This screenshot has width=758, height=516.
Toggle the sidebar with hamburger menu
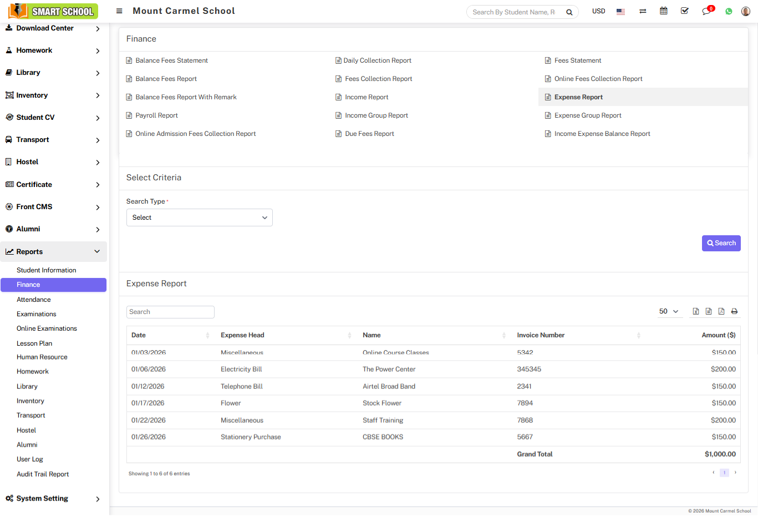pyautogui.click(x=119, y=11)
